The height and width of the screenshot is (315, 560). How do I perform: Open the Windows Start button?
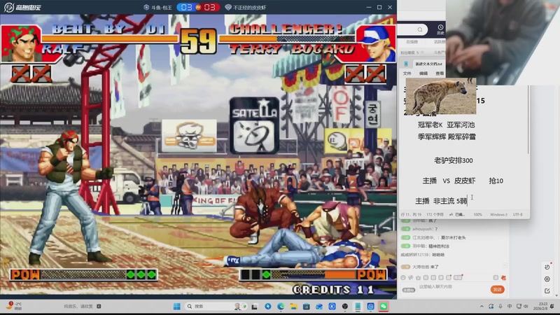177,307
